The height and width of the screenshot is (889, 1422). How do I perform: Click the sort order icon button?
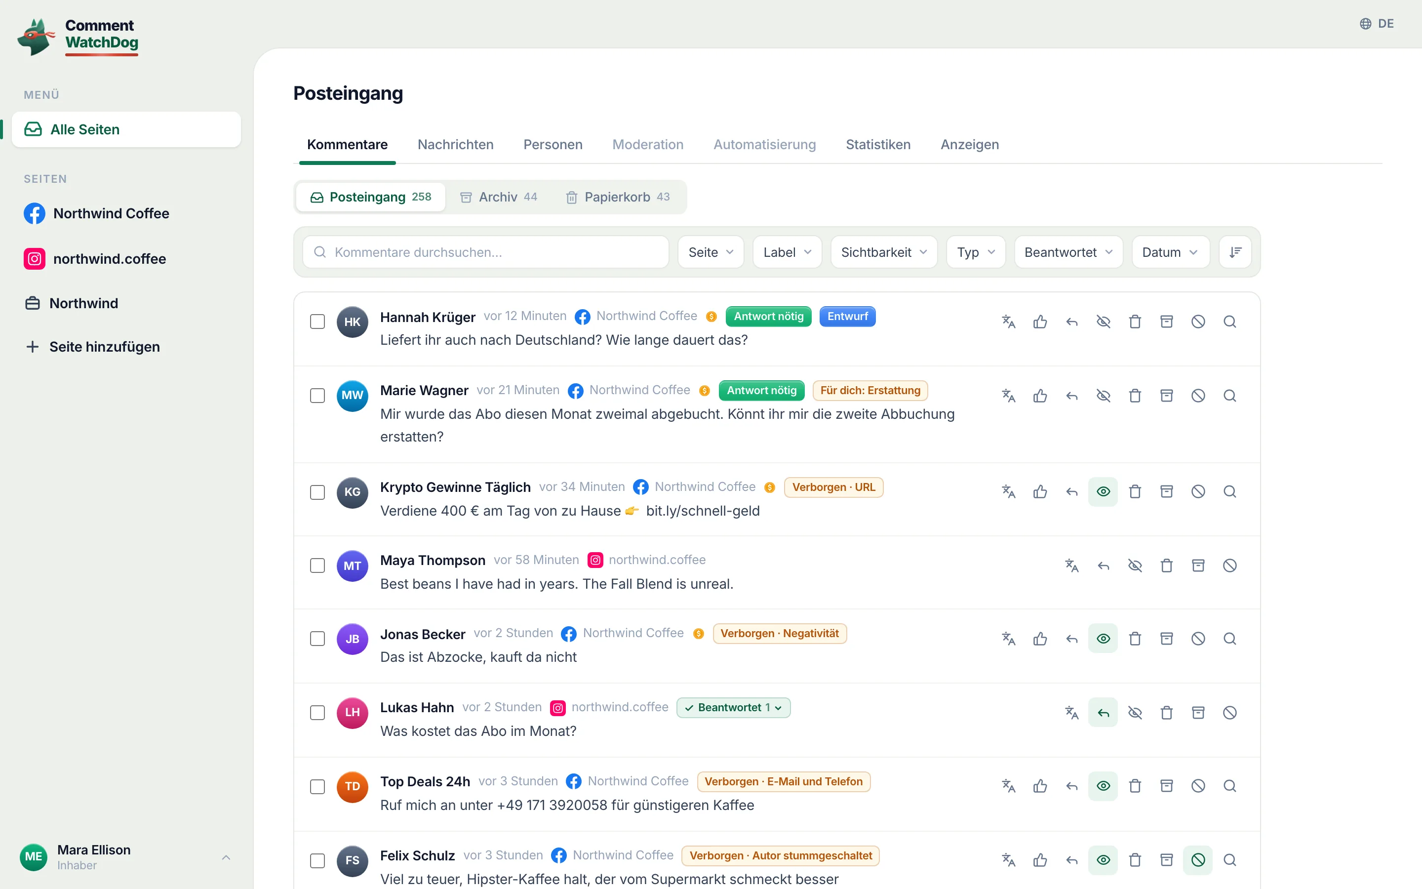click(1235, 252)
